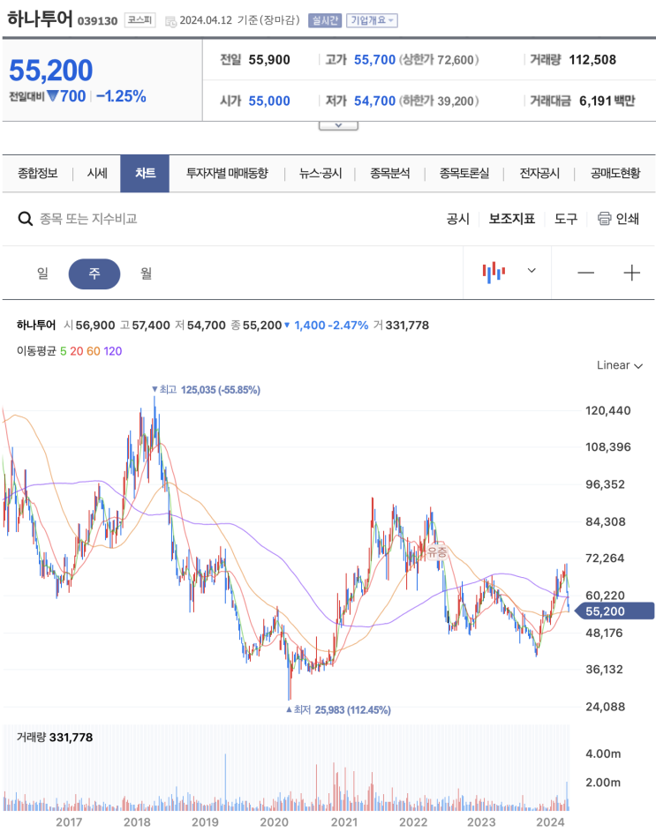656x832 pixels.
Task: Open the candlestick chart type icon
Action: pyautogui.click(x=494, y=273)
